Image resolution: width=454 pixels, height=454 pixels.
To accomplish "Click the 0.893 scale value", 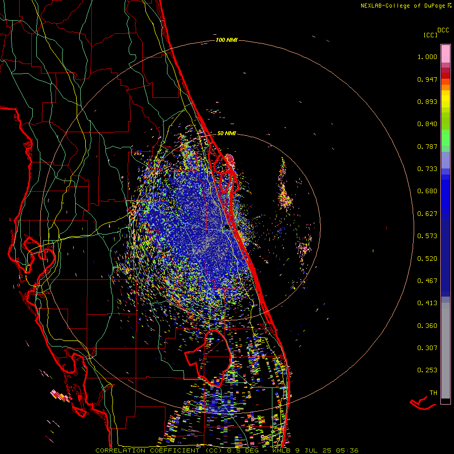I will pyautogui.click(x=427, y=101).
